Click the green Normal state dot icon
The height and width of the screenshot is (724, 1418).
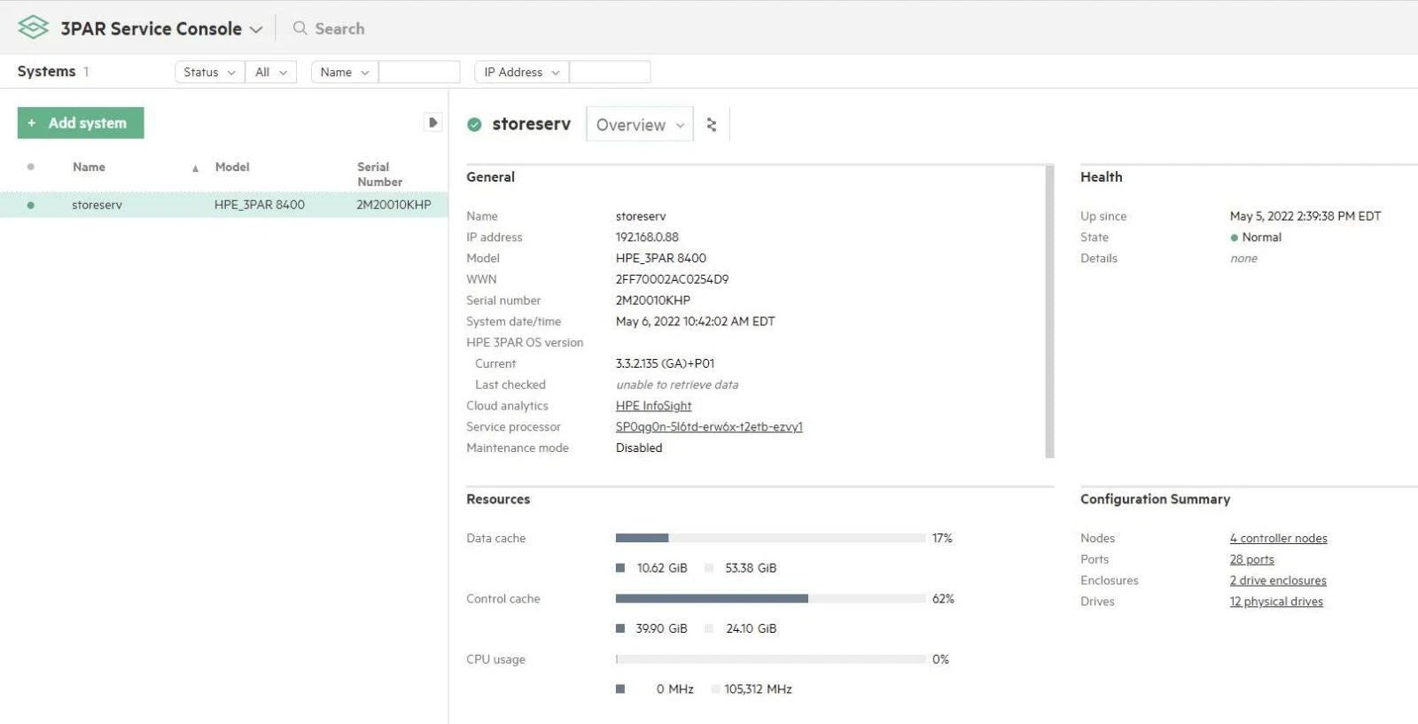coord(1234,237)
